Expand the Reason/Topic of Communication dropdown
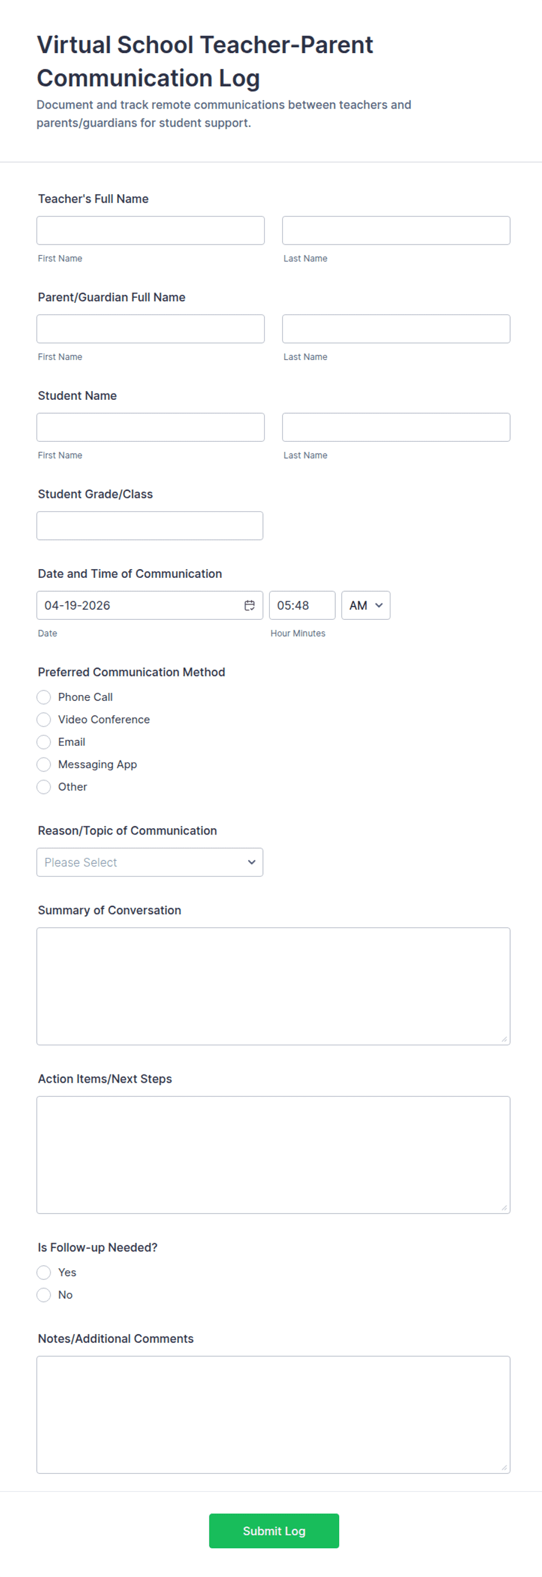 tap(150, 862)
